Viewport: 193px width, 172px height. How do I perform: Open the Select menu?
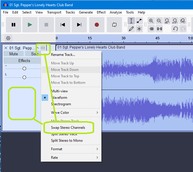pyautogui.click(x=27, y=12)
